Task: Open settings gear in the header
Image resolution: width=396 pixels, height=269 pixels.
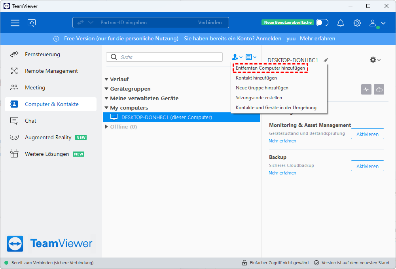Action: (357, 23)
